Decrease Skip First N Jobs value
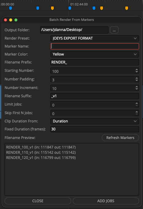The height and width of the screenshot is (209, 143). (137, 114)
